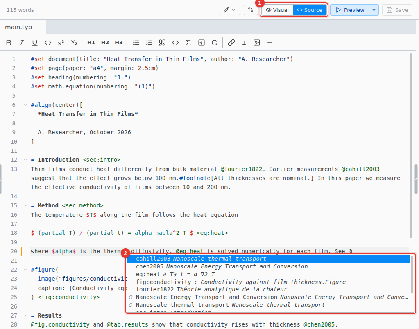This screenshot has width=419, height=329.
Task: Collapse the Results section fold at line 27
Action: pos(25,315)
